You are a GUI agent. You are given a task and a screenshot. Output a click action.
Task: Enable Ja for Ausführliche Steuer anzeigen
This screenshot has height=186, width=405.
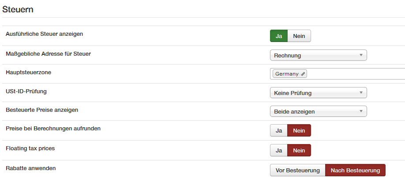(x=278, y=36)
